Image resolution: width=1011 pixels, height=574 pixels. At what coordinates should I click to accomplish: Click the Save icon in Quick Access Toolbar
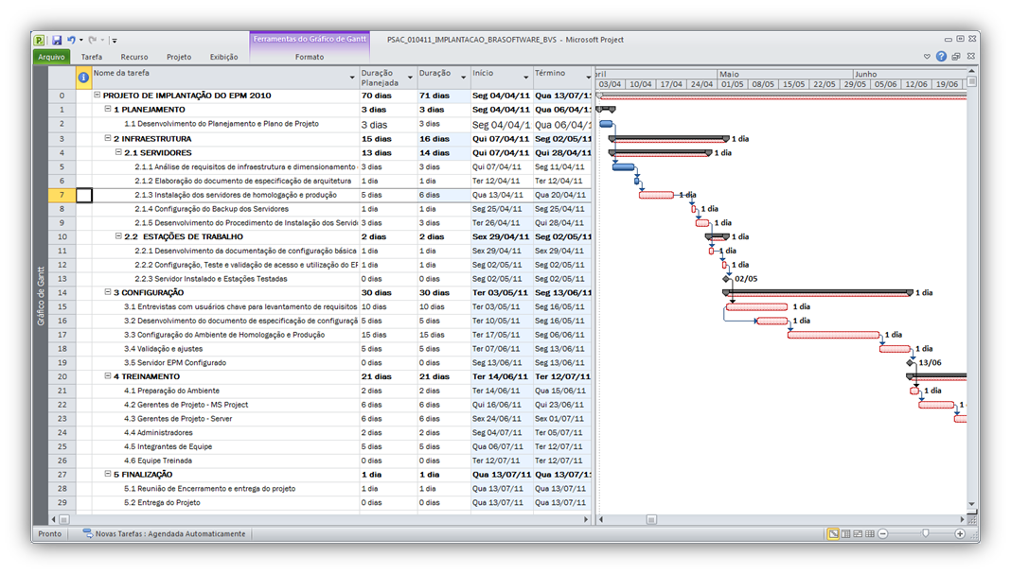click(x=58, y=39)
